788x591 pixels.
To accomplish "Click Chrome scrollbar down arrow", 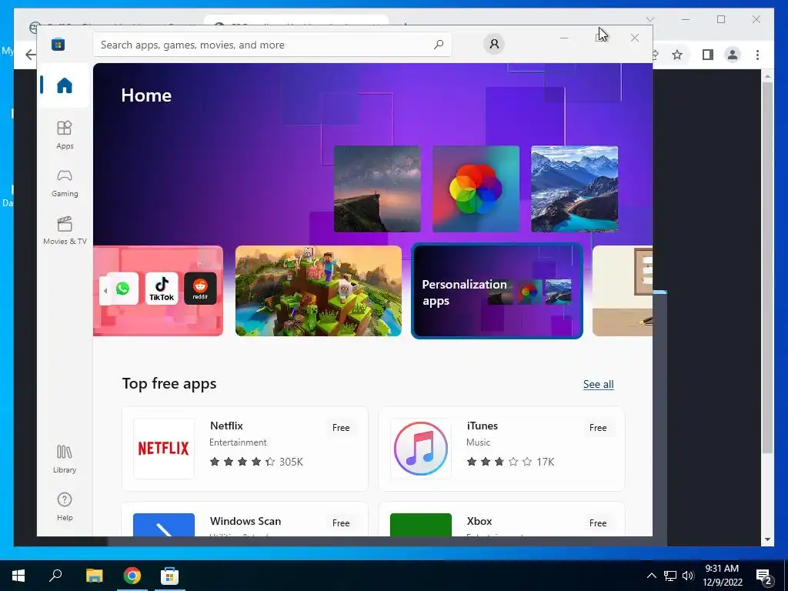I will [767, 539].
